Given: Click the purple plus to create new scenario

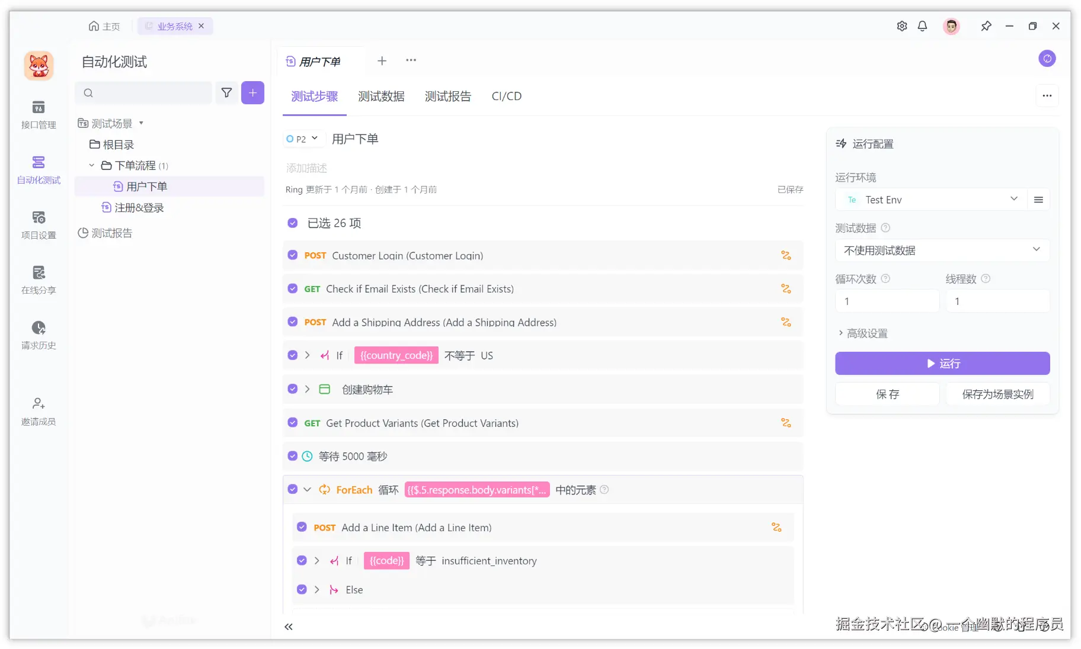Looking at the screenshot, I should click(x=252, y=93).
